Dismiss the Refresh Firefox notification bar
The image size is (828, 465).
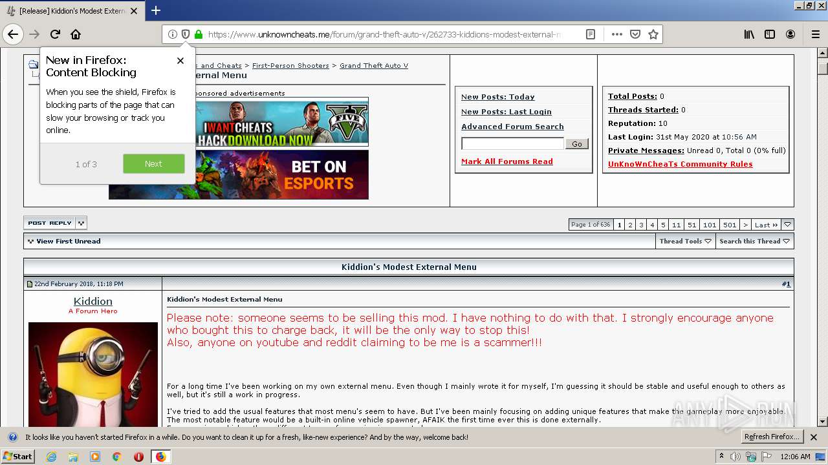(x=814, y=437)
